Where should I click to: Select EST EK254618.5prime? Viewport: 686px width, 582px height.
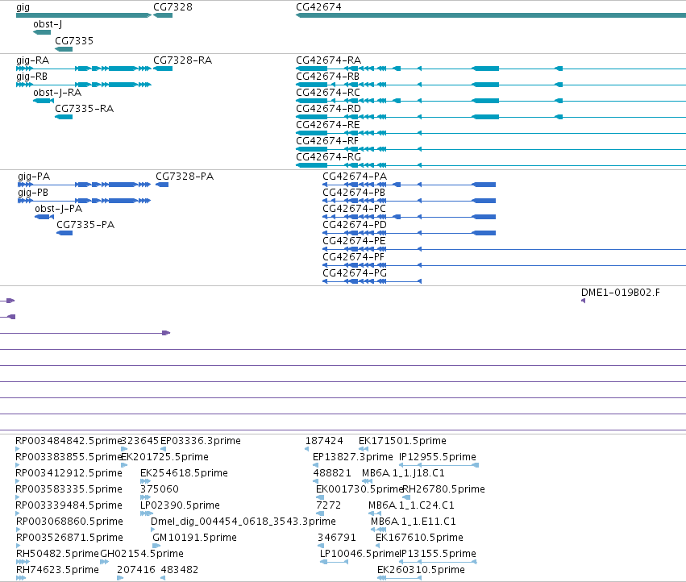tap(184, 473)
